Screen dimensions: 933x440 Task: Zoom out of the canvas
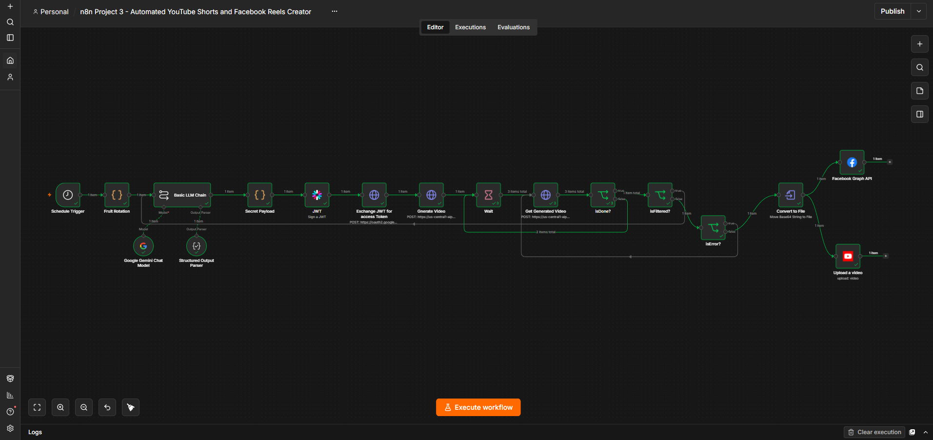point(84,407)
